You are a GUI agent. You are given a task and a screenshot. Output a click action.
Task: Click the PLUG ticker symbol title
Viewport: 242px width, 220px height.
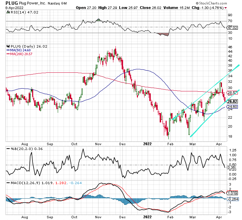tap(11, 3)
